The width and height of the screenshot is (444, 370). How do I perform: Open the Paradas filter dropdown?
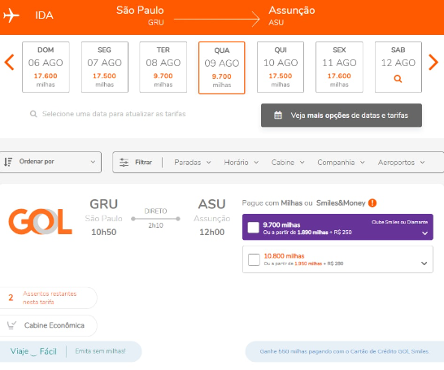click(193, 163)
